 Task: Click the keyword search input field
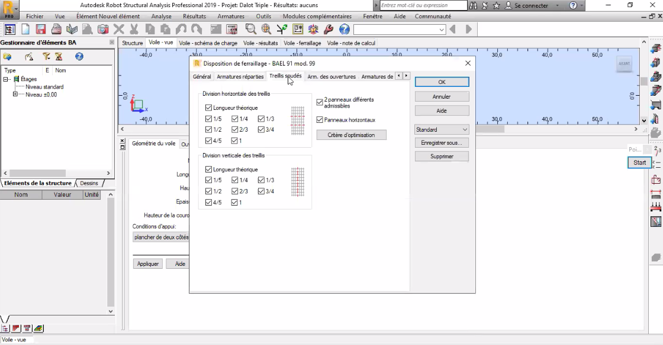(x=423, y=5)
